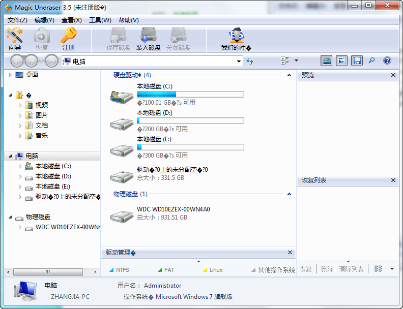The image size is (403, 309).
Task: Click the 关闭磁盘 close disk icon
Action: [179, 39]
